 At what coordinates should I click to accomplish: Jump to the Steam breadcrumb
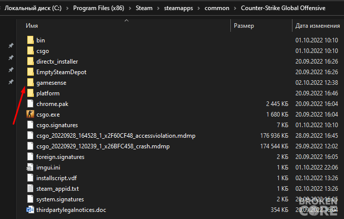[x=144, y=8]
